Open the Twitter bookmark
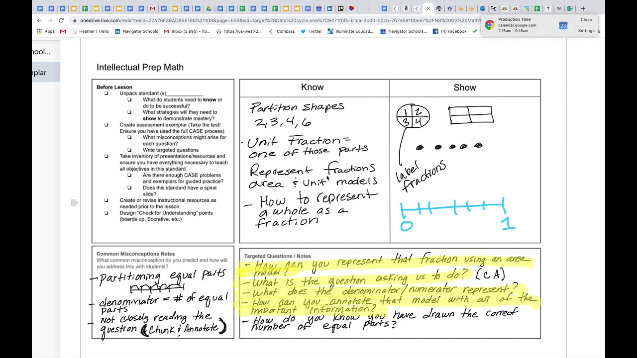 (311, 31)
